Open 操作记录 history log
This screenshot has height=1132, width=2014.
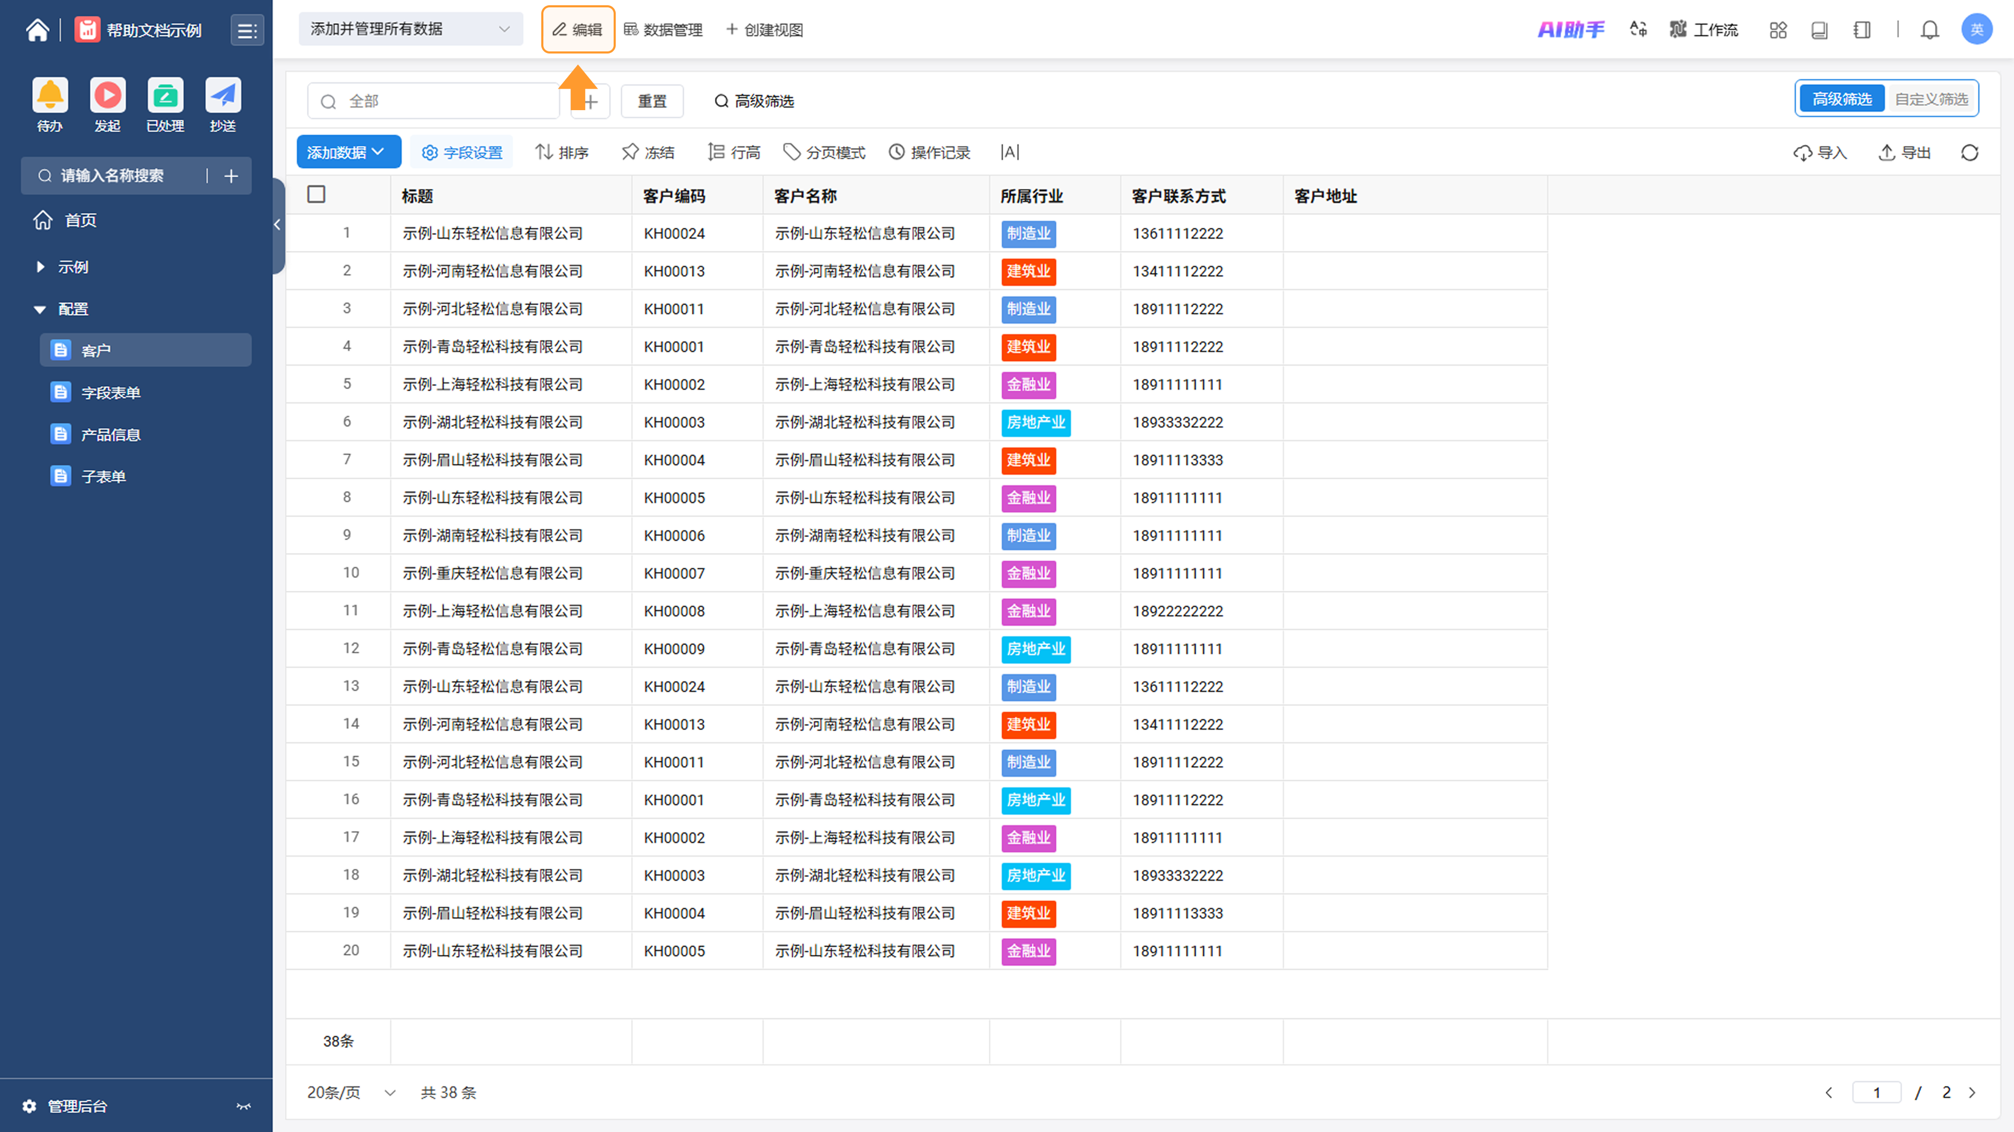click(929, 153)
